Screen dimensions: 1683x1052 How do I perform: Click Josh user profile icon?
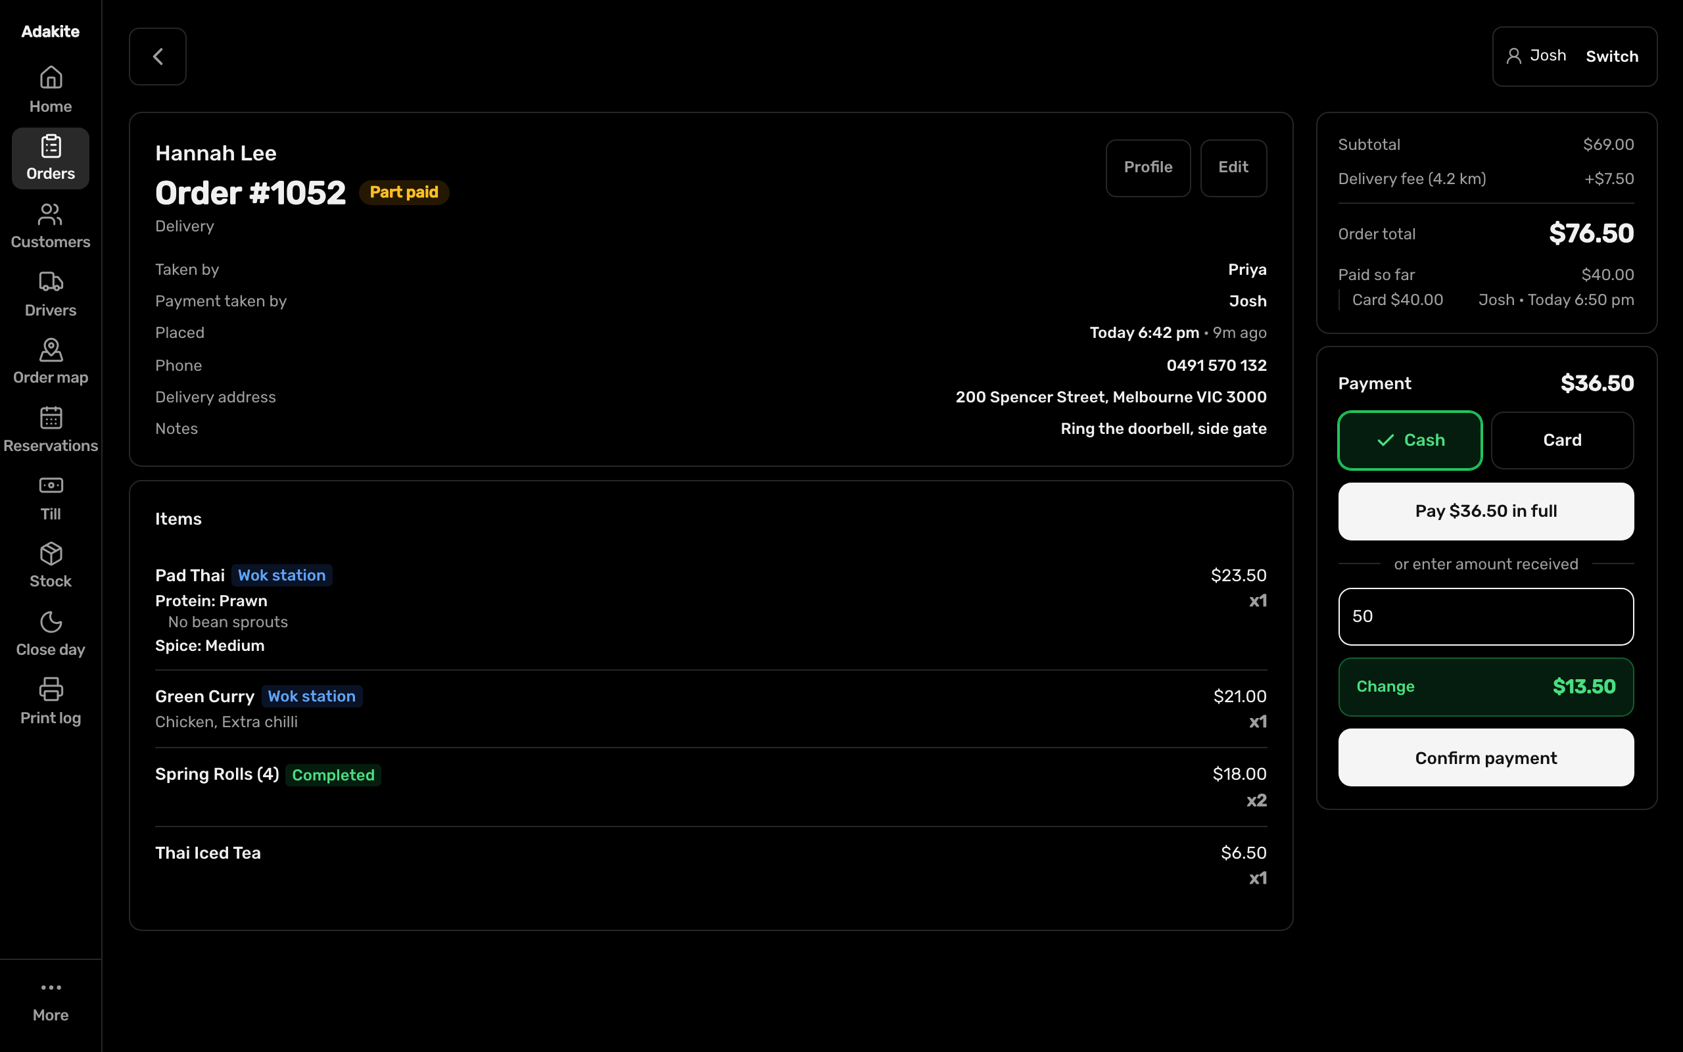[x=1513, y=56]
